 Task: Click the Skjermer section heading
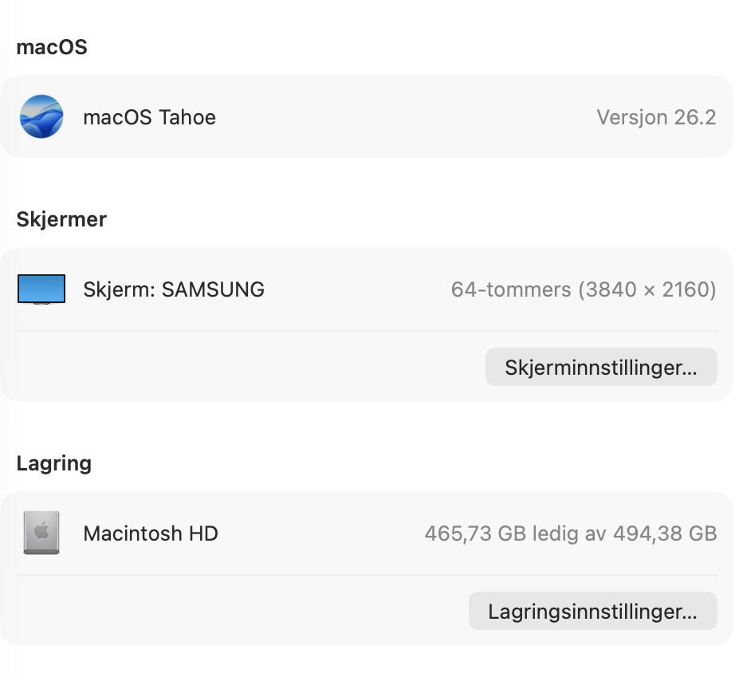pos(61,219)
